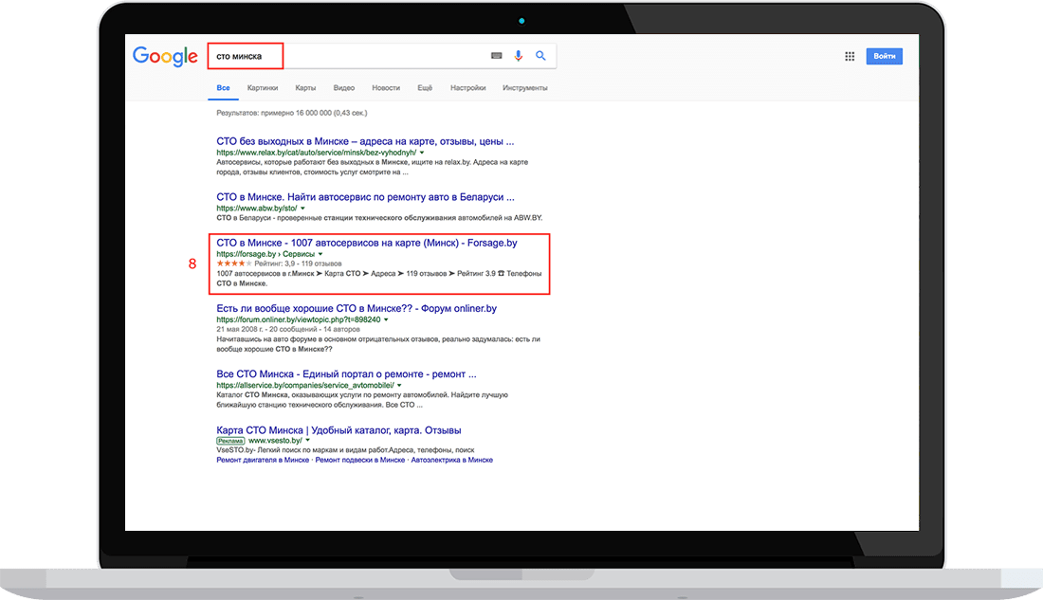Switch to the Новости tab
This screenshot has width=1043, height=600.
[386, 88]
